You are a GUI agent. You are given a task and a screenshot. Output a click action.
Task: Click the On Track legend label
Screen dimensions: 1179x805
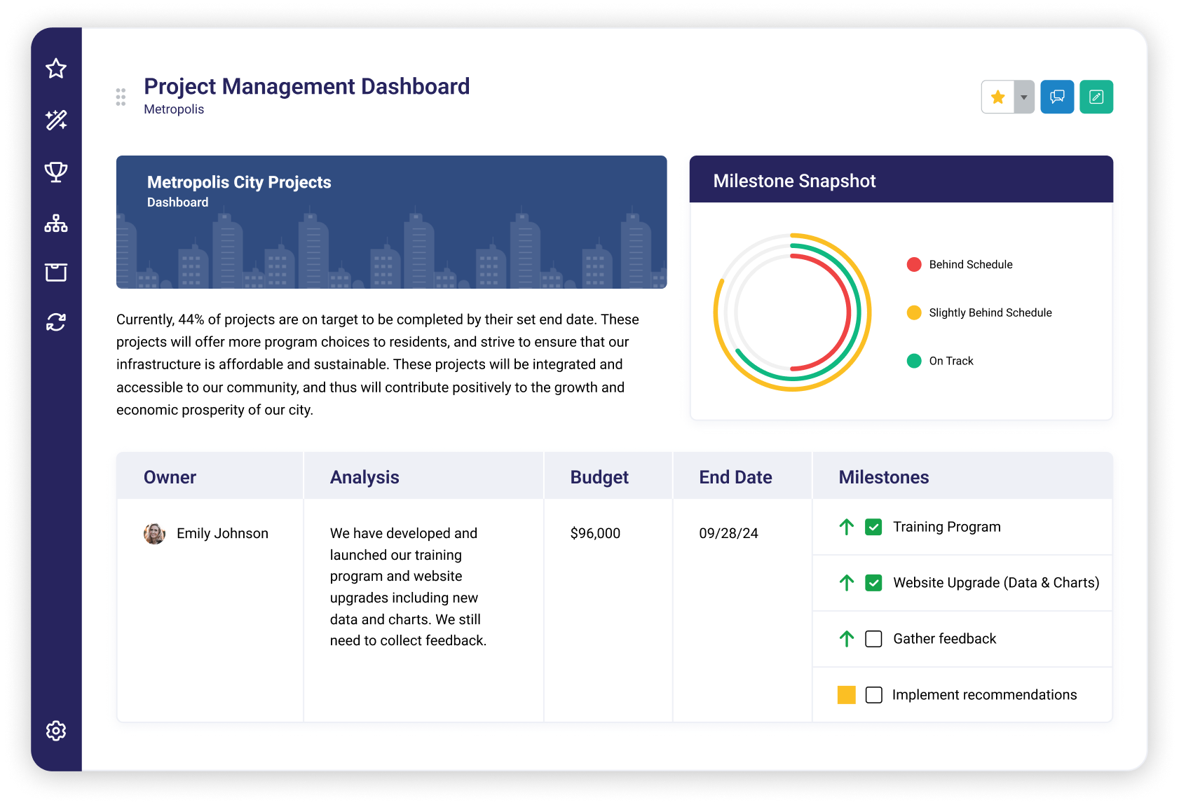click(951, 361)
